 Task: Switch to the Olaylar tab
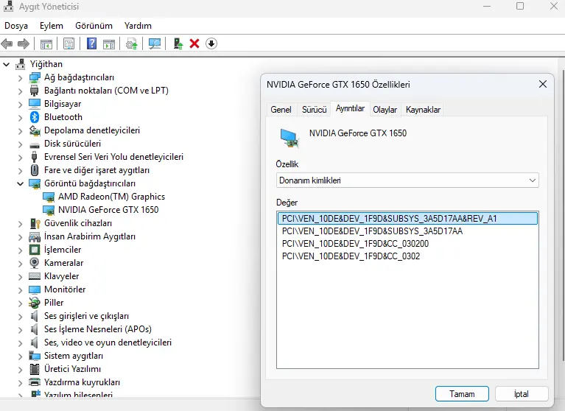385,110
